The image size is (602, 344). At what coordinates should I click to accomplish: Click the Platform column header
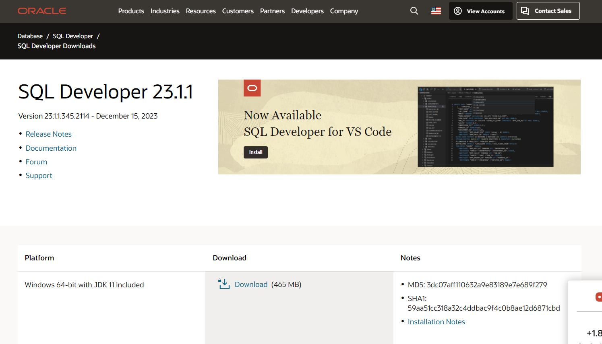click(x=39, y=258)
